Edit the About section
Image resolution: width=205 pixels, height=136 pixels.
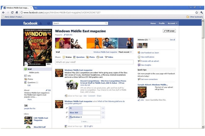coord(48,90)
